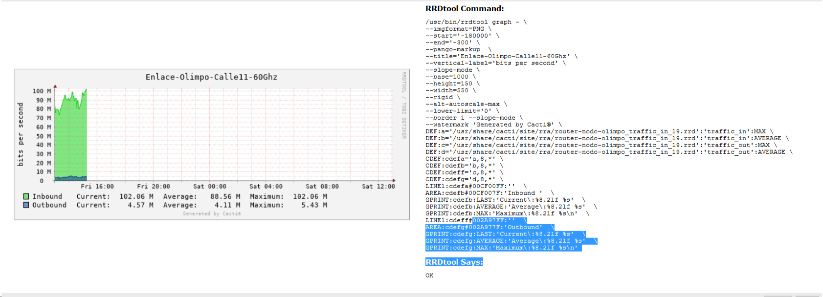823x297 pixels.
Task: Click the 'Sat 00:00' time axis label
Action: [x=210, y=187]
